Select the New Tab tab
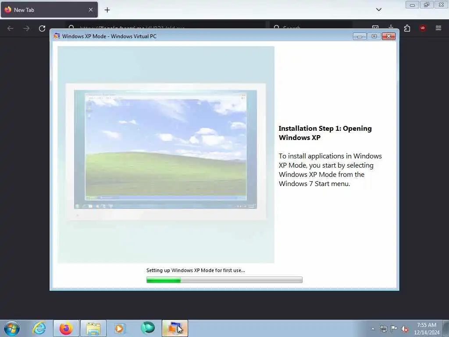Screen dimensions: 449x337 49,10
